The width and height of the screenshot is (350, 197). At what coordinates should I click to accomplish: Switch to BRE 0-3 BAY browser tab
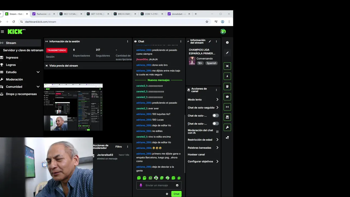point(125,14)
